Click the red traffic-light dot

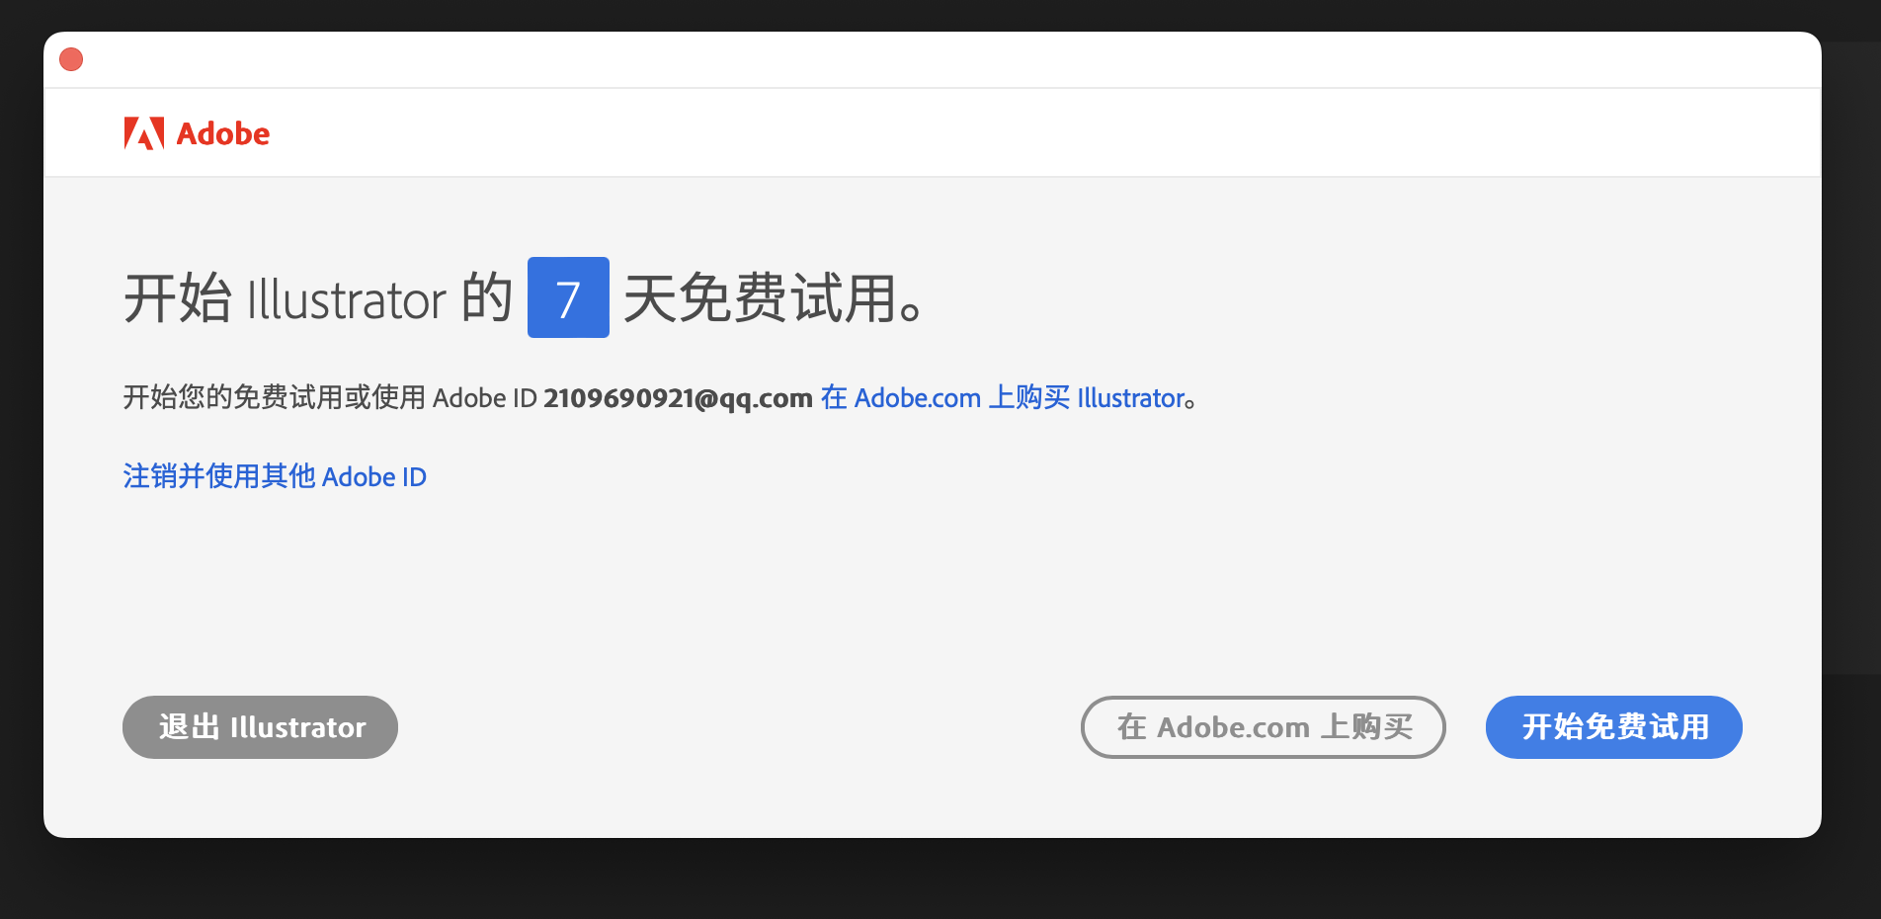pyautogui.click(x=70, y=59)
